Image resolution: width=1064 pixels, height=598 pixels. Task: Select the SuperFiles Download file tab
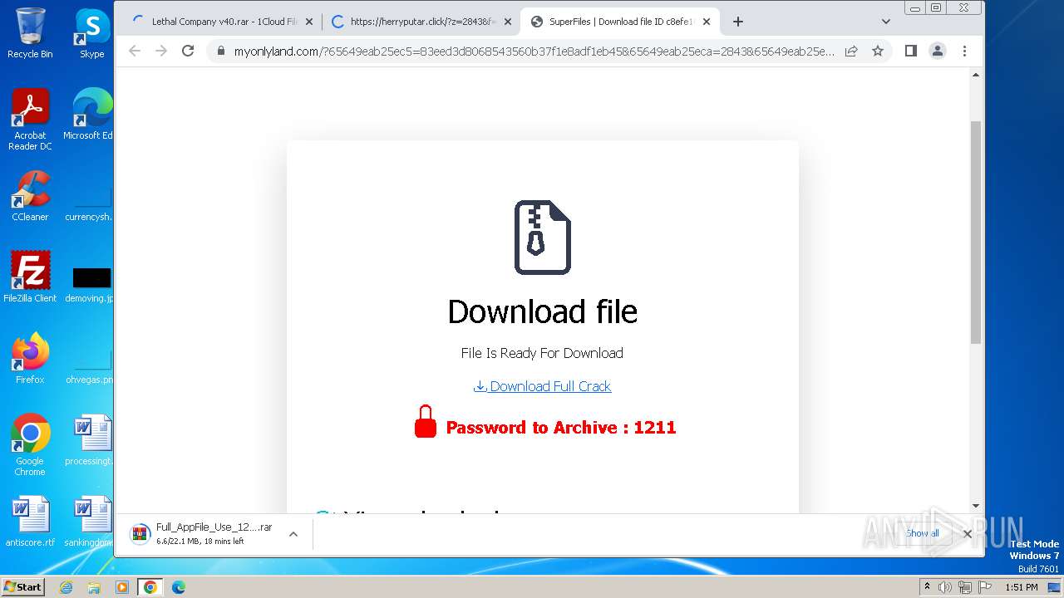click(x=621, y=22)
